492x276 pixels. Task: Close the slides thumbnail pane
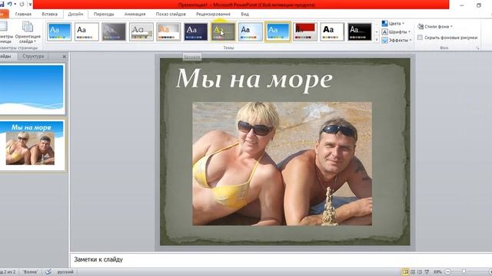tap(65, 56)
